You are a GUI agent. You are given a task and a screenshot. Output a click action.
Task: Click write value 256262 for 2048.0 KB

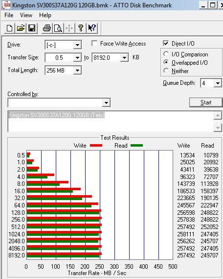pos(186,241)
